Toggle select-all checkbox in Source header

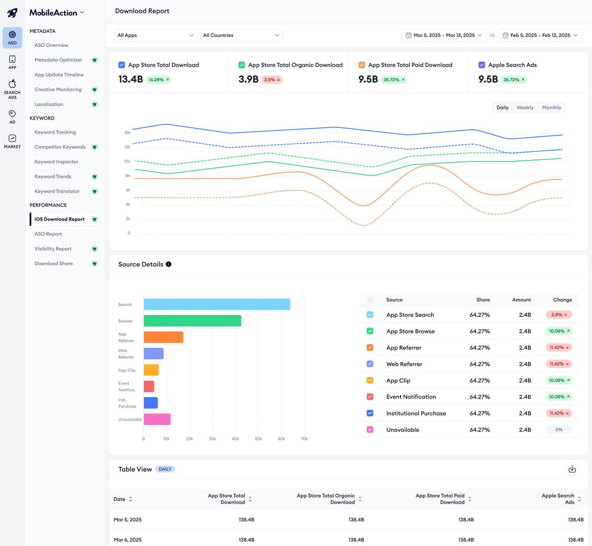(x=370, y=300)
